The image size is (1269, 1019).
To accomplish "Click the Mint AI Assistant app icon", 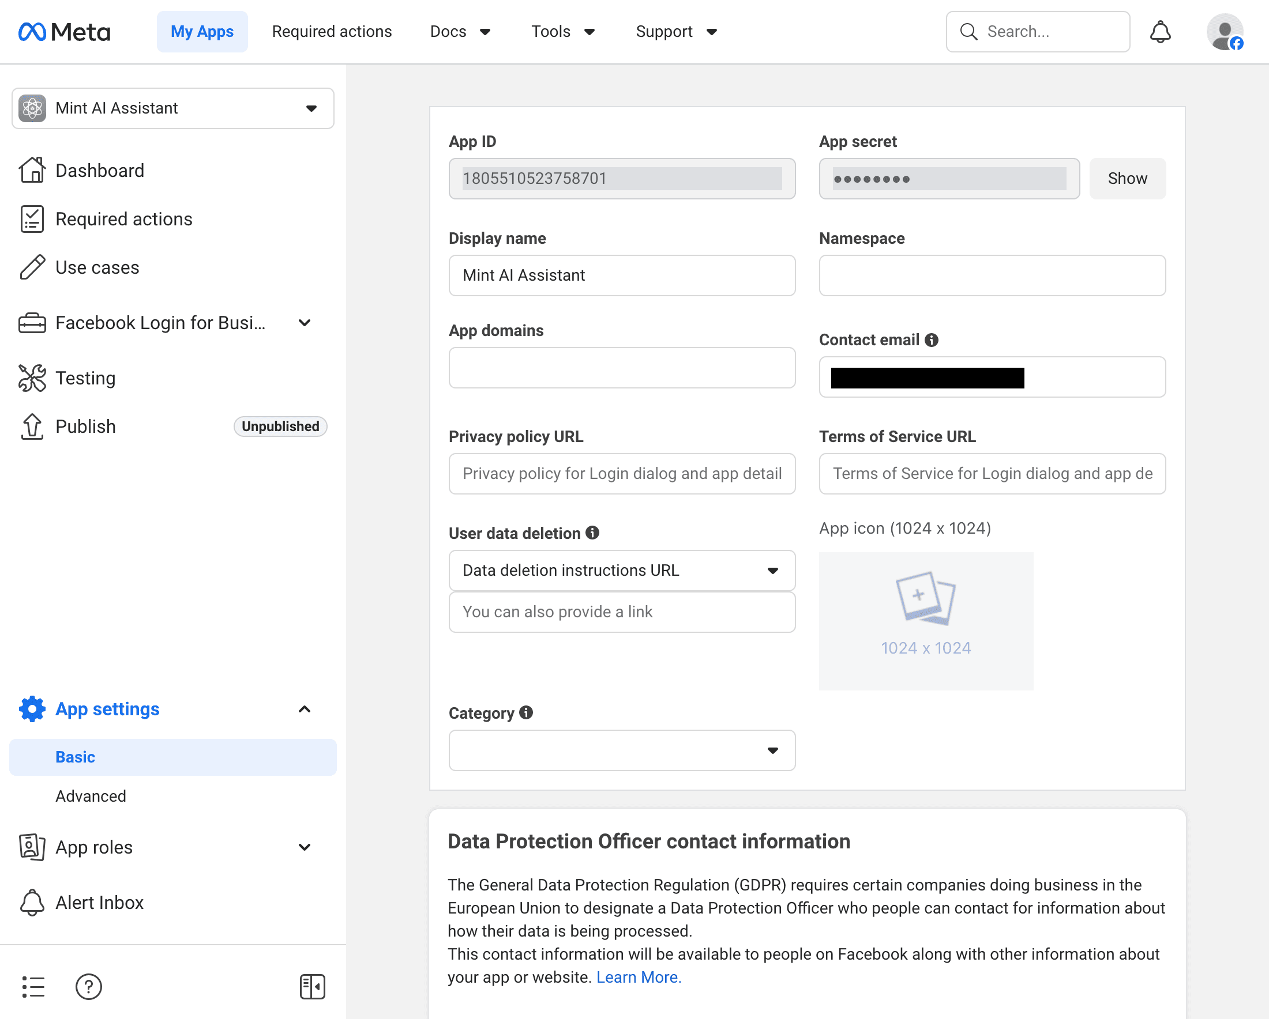I will point(32,108).
